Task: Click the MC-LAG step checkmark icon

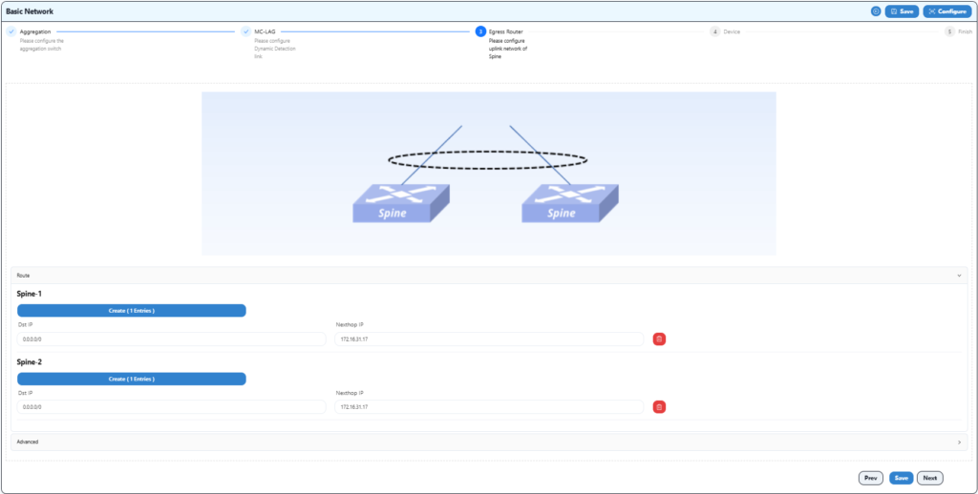Action: pos(245,31)
